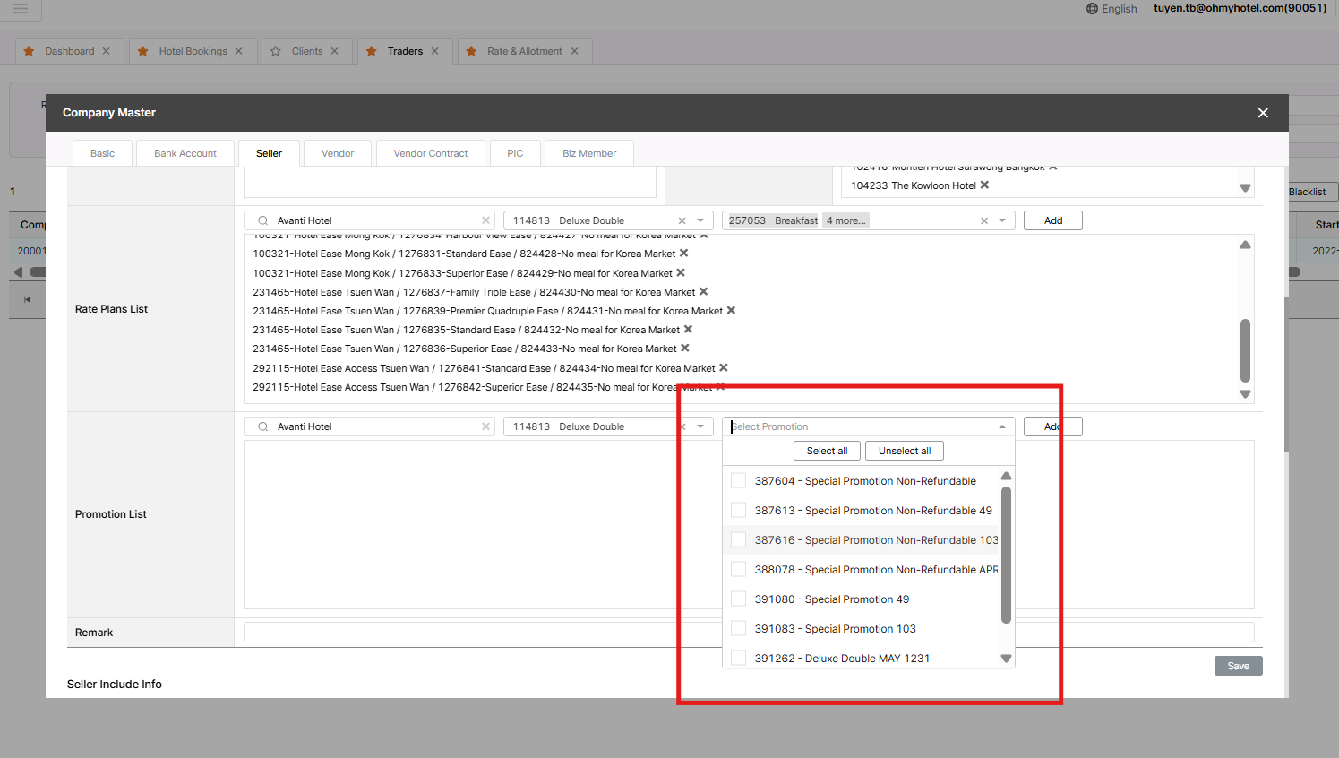Click the globe language icon
This screenshot has width=1339, height=758.
click(x=1092, y=9)
